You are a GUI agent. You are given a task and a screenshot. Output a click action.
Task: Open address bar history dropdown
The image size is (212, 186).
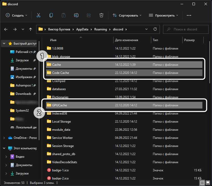point(146,29)
